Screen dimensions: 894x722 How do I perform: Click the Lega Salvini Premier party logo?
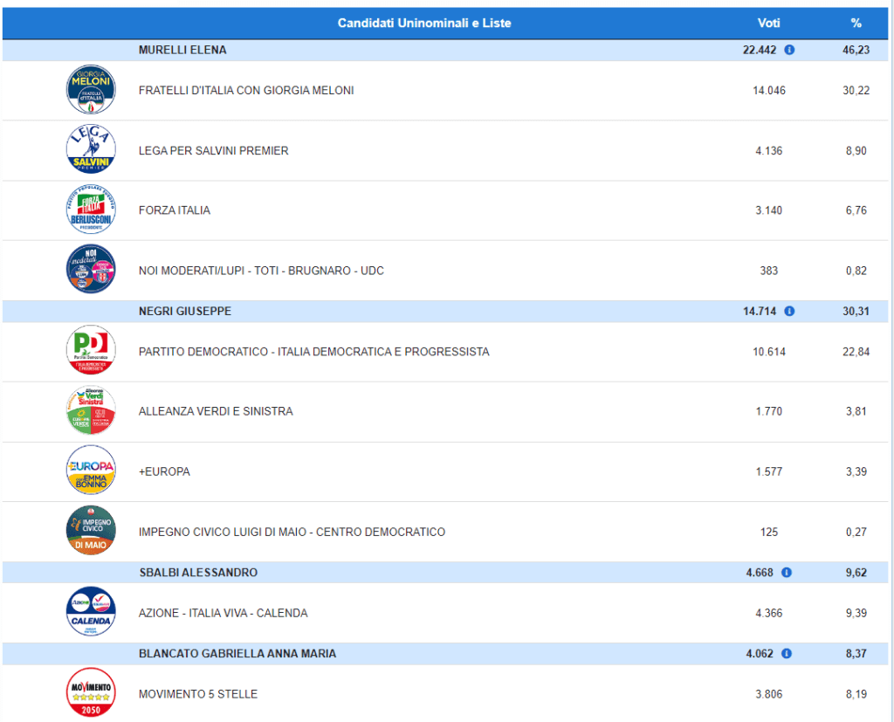pos(91,150)
